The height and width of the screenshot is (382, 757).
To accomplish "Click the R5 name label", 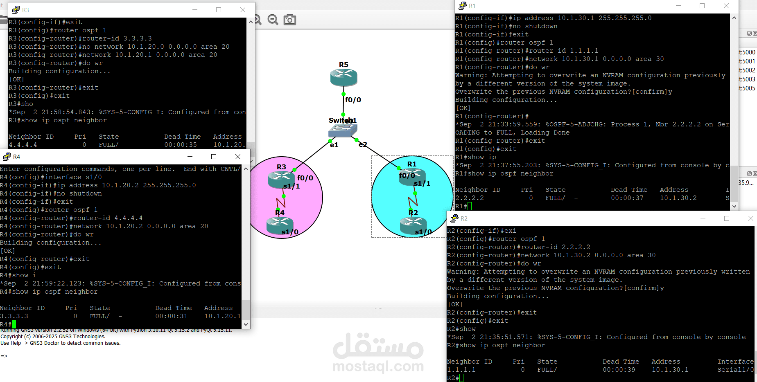I will point(343,65).
